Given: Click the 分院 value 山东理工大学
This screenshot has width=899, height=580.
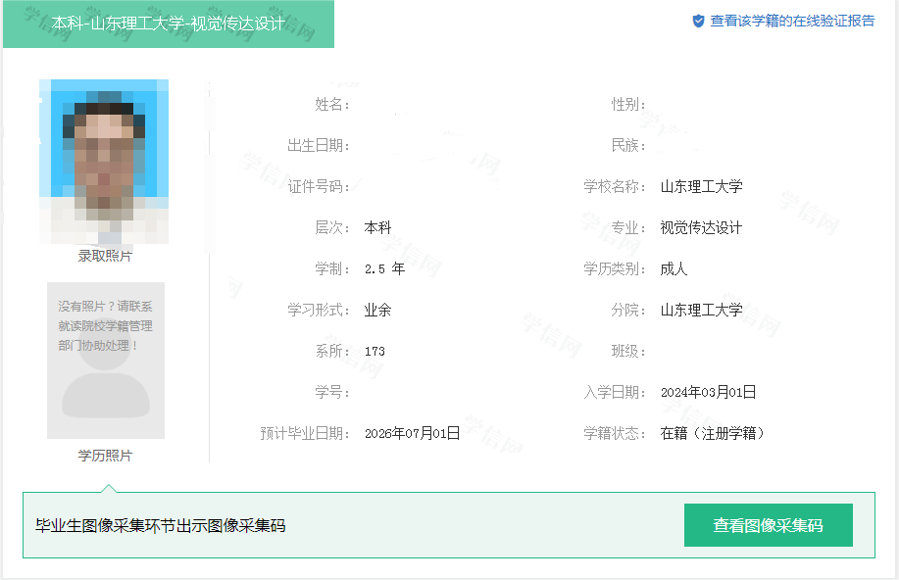Looking at the screenshot, I should coord(701,310).
